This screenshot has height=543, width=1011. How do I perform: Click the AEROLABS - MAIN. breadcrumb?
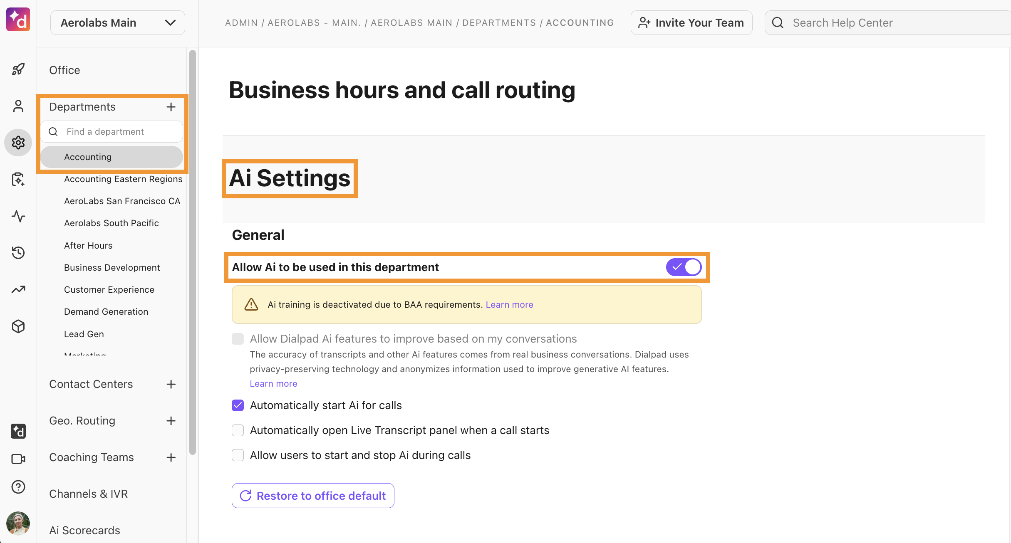(x=314, y=22)
